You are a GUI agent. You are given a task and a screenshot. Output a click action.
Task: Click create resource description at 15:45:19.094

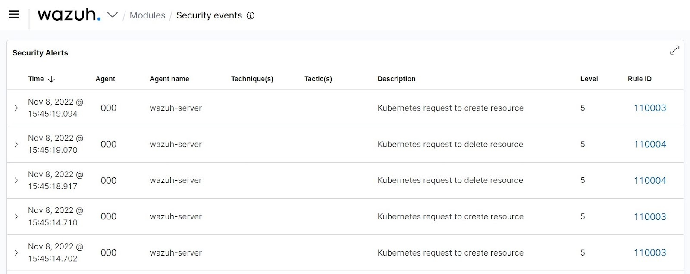pyautogui.click(x=451, y=108)
